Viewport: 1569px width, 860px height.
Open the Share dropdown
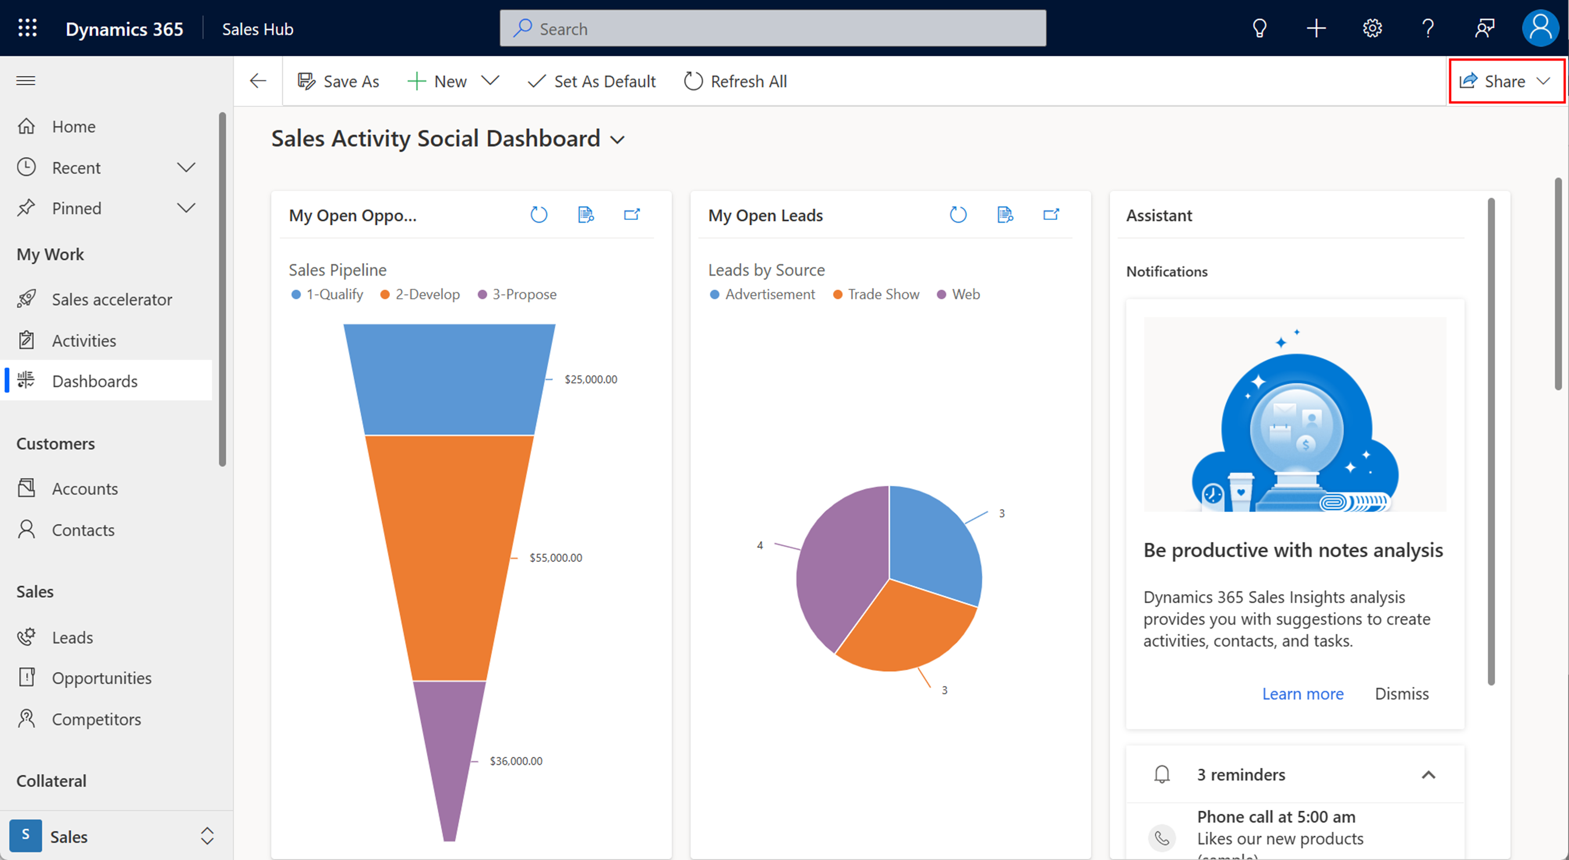pyautogui.click(x=1506, y=81)
